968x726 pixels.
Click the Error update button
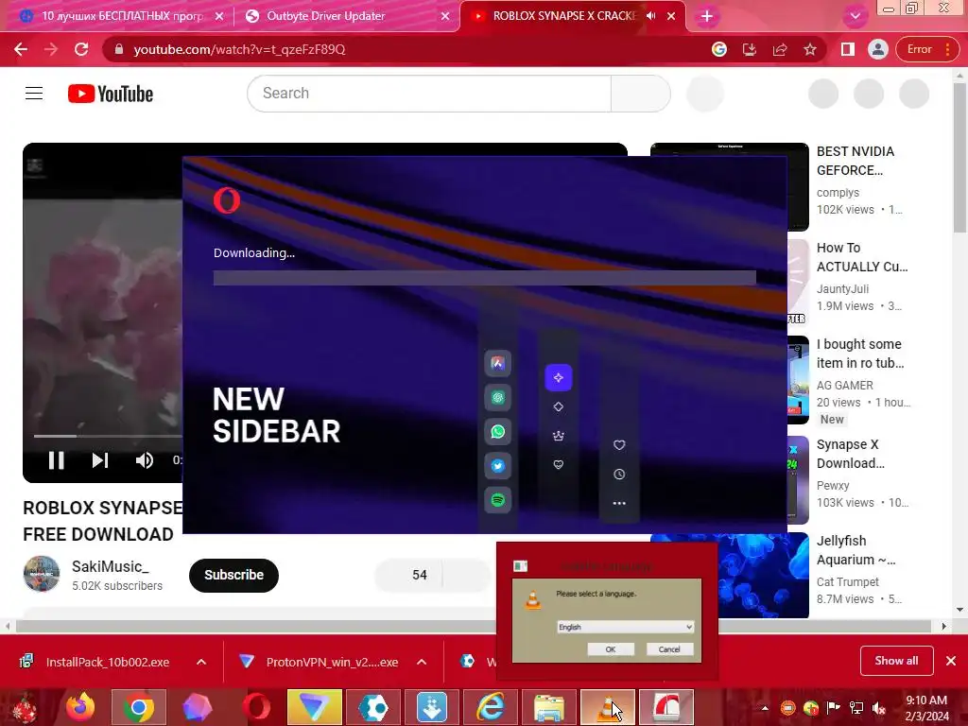[926, 49]
